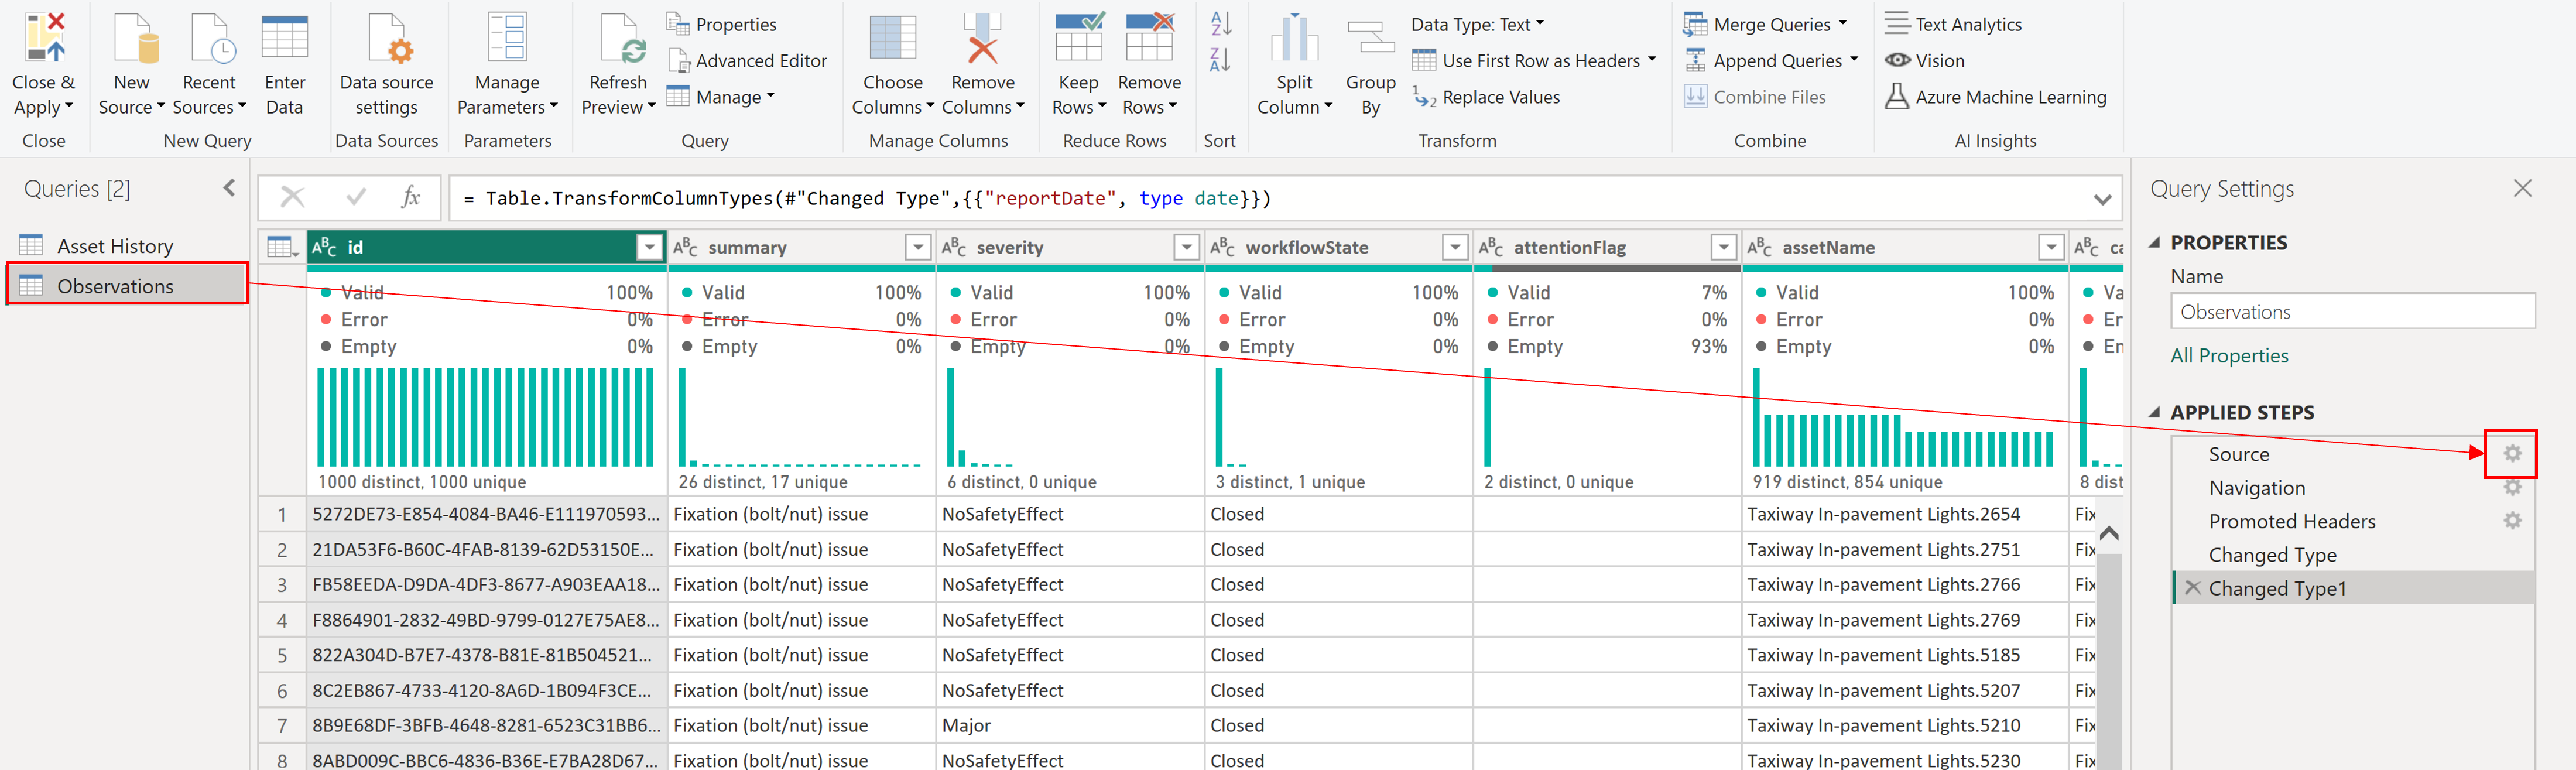The height and width of the screenshot is (770, 2576).
Task: Select the Asset History query
Action: pyautogui.click(x=115, y=246)
